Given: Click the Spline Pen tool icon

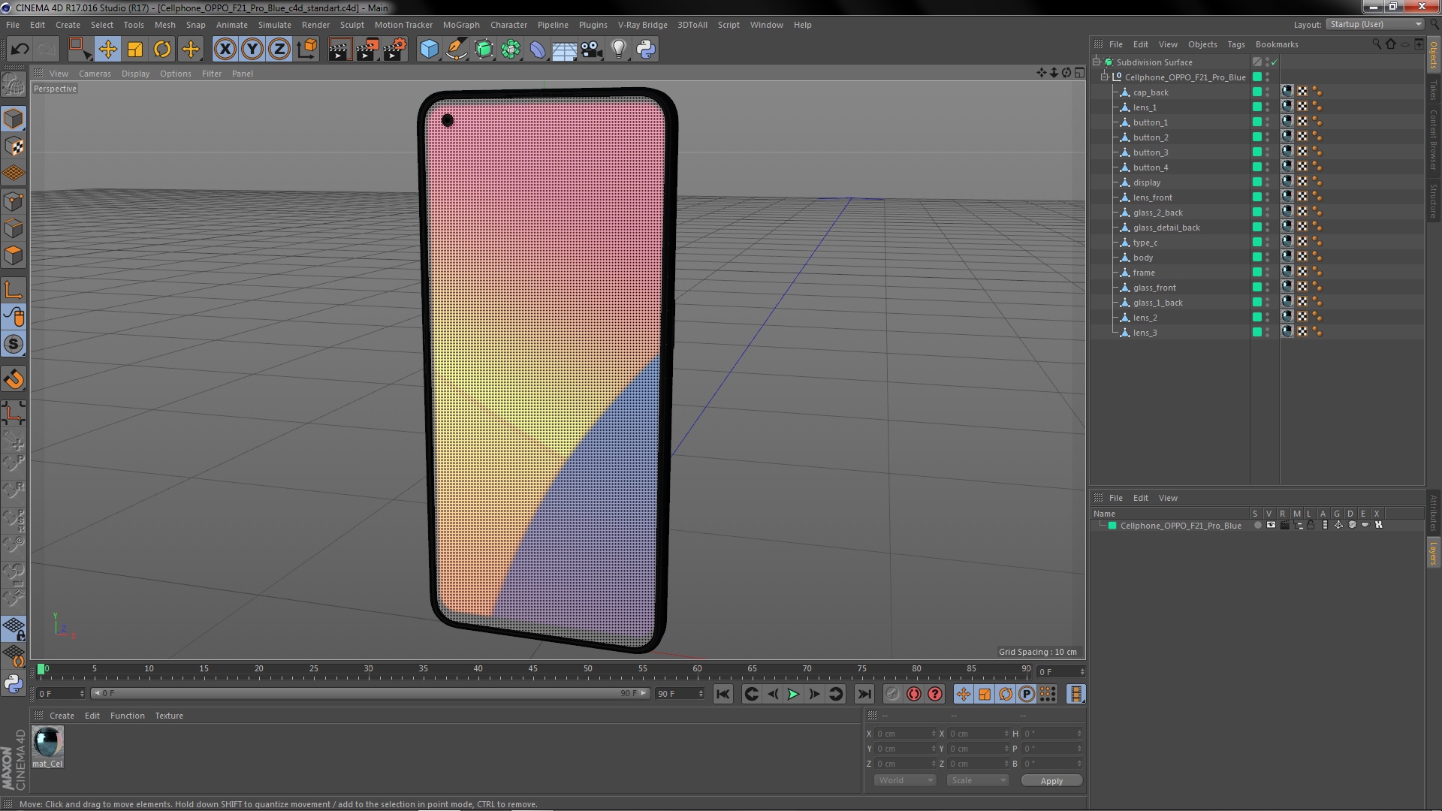Looking at the screenshot, I should tap(457, 50).
